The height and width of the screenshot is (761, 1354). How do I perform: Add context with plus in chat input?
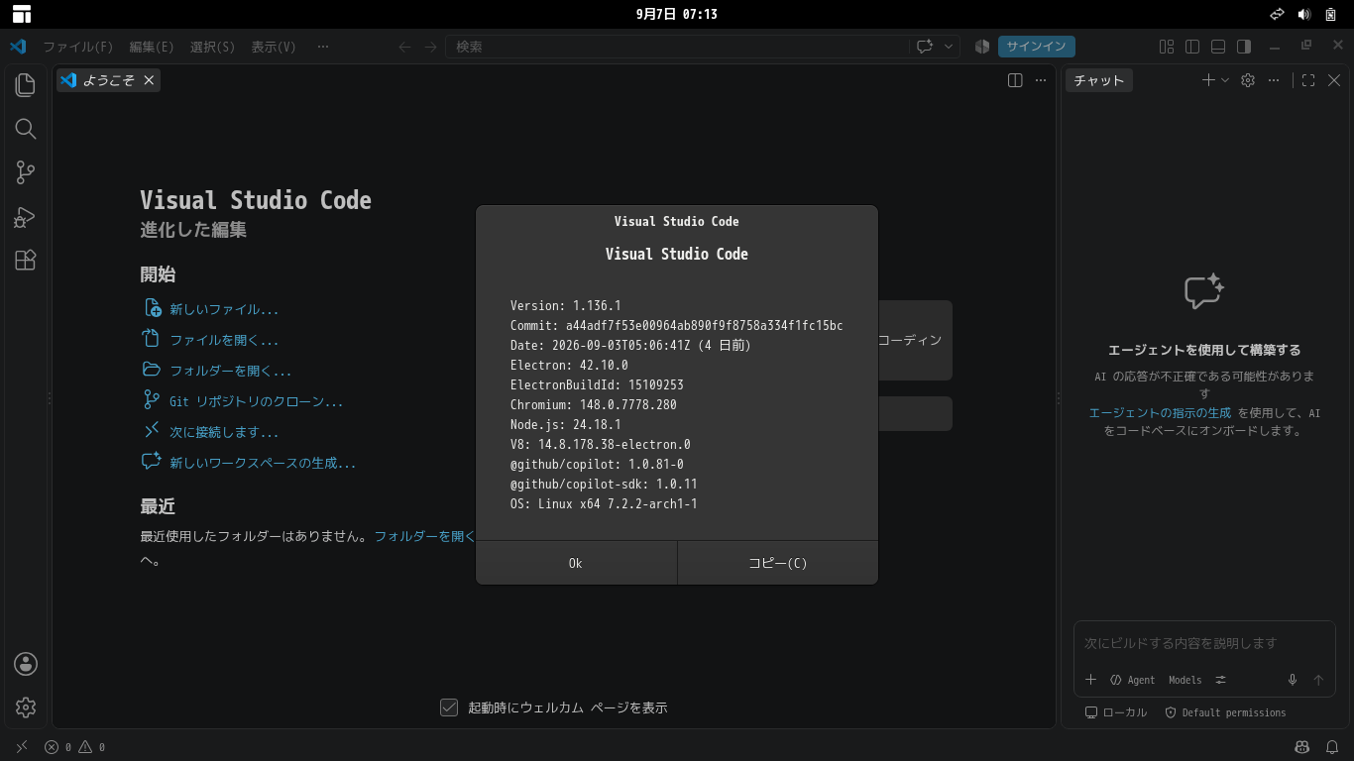tap(1091, 680)
